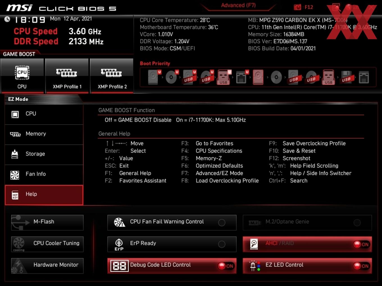Toggle the M.2/Optane Genie switch
This screenshot has width=382, height=286.
coord(357,223)
